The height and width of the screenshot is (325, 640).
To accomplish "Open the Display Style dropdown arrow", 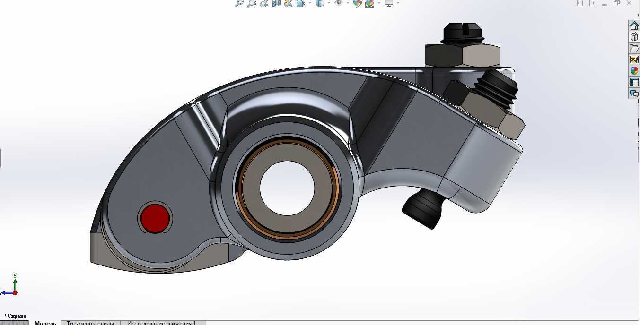I will point(330,3).
